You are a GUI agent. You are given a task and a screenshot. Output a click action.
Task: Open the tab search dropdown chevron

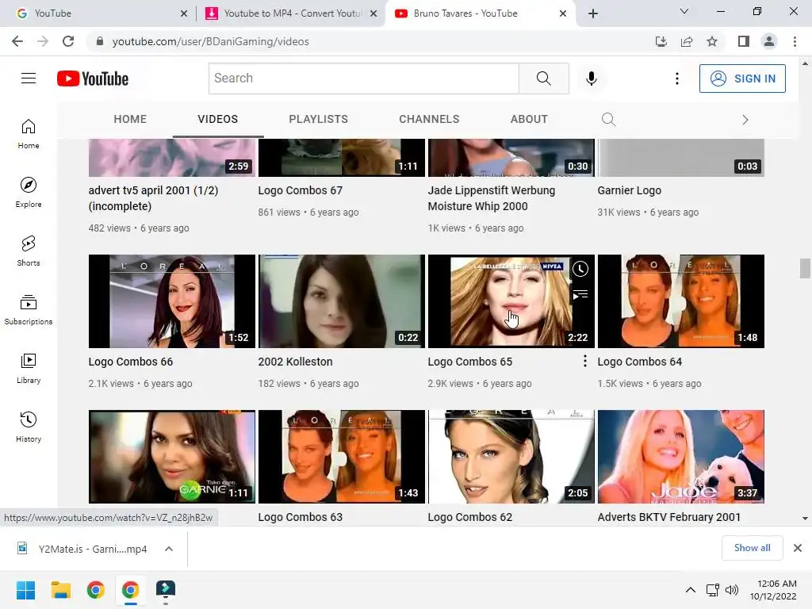(x=684, y=11)
